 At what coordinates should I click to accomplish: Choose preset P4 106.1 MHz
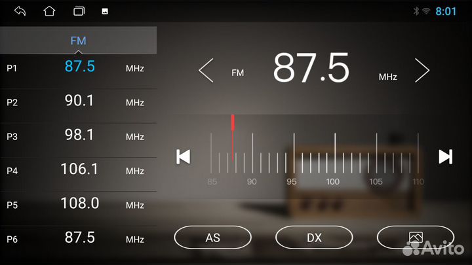tap(79, 169)
